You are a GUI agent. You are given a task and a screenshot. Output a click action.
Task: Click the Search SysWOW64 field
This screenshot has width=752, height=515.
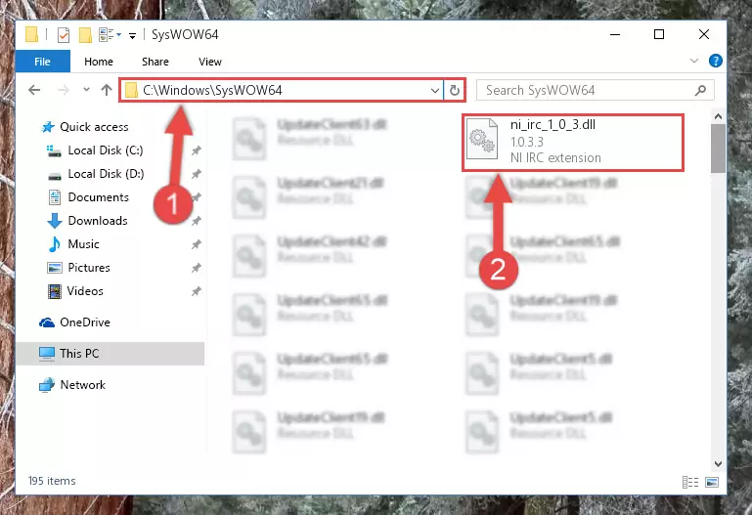[x=595, y=90]
